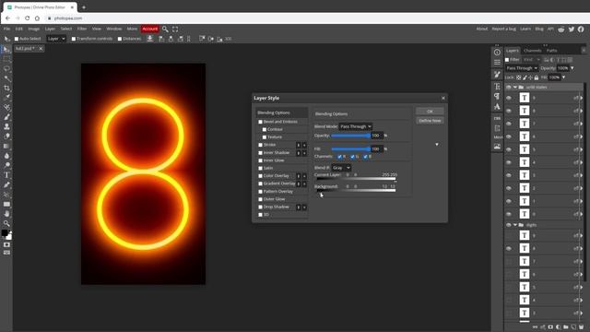590x332 pixels.
Task: Open the Filter menu
Action: [82, 29]
